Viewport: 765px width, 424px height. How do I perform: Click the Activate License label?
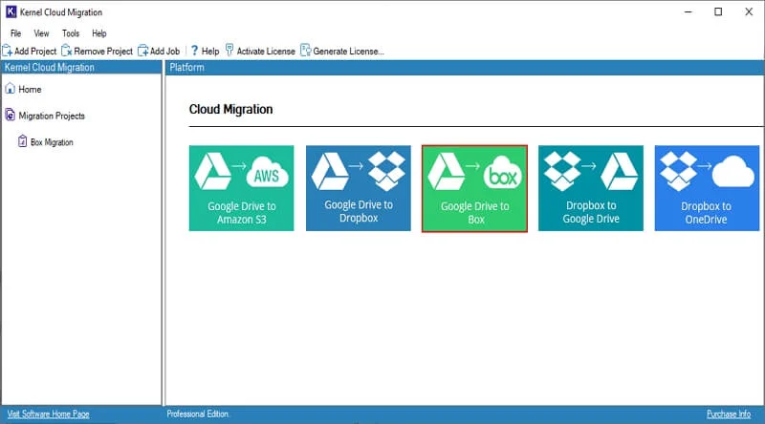(266, 52)
